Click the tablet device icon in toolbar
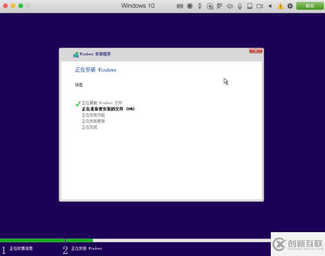 point(250,6)
